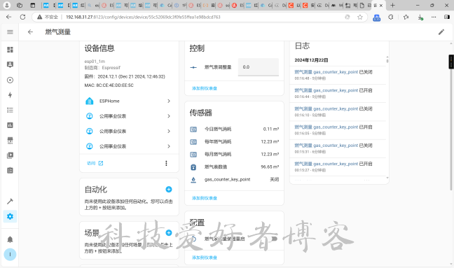Click 添加到仪表盘 in the 传感器 card

[x=205, y=198]
